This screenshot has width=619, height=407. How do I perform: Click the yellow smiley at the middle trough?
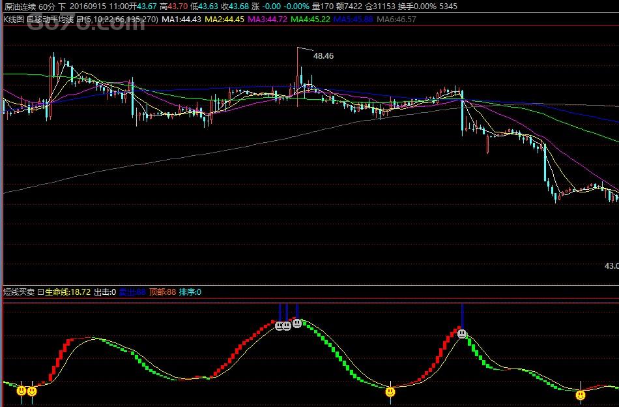point(390,391)
